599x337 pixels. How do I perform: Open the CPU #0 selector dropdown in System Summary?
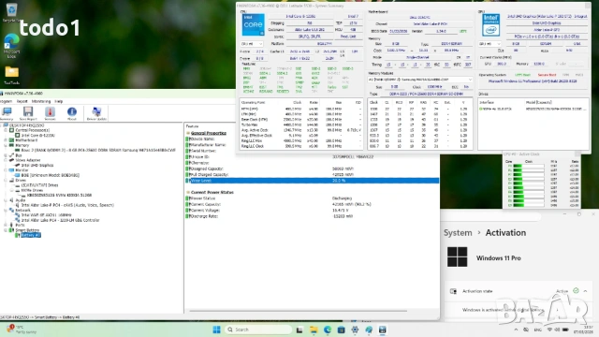(252, 44)
